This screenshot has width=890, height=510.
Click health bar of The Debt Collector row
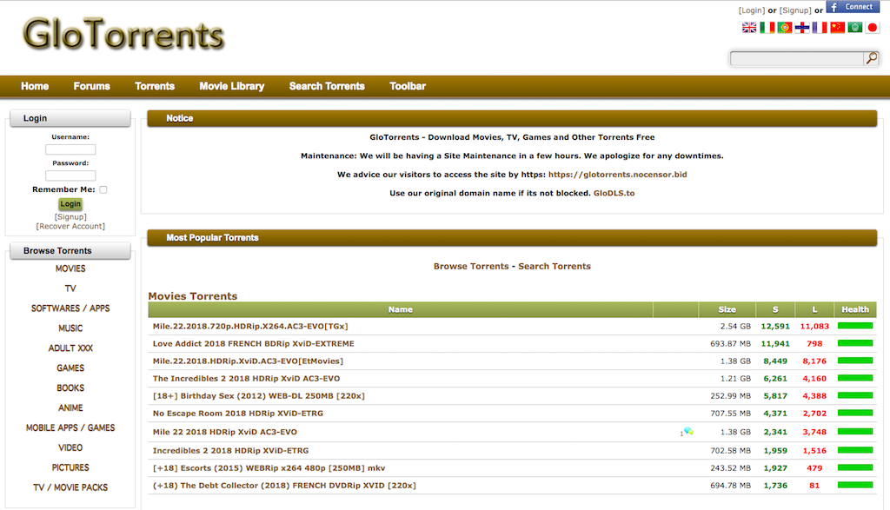[x=855, y=485]
